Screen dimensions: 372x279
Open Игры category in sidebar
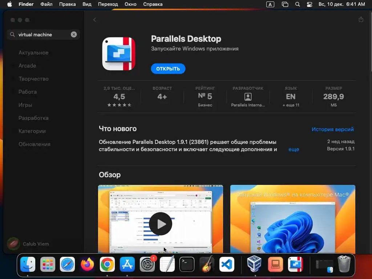pyautogui.click(x=25, y=105)
